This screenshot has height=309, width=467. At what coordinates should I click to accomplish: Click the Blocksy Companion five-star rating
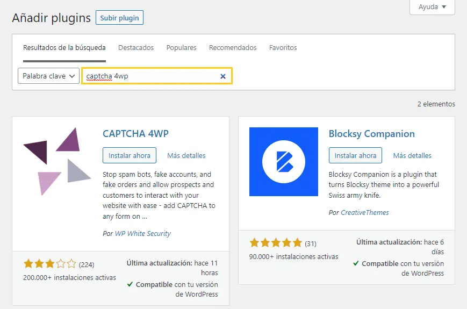coord(276,243)
